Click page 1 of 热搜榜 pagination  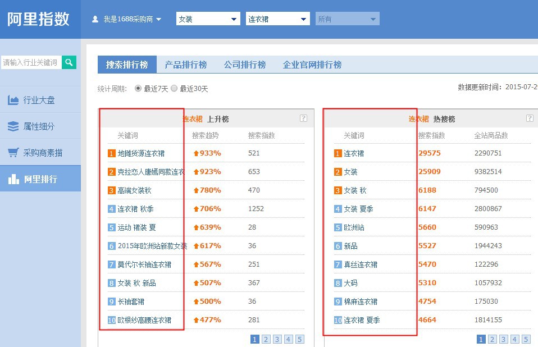[x=481, y=340]
